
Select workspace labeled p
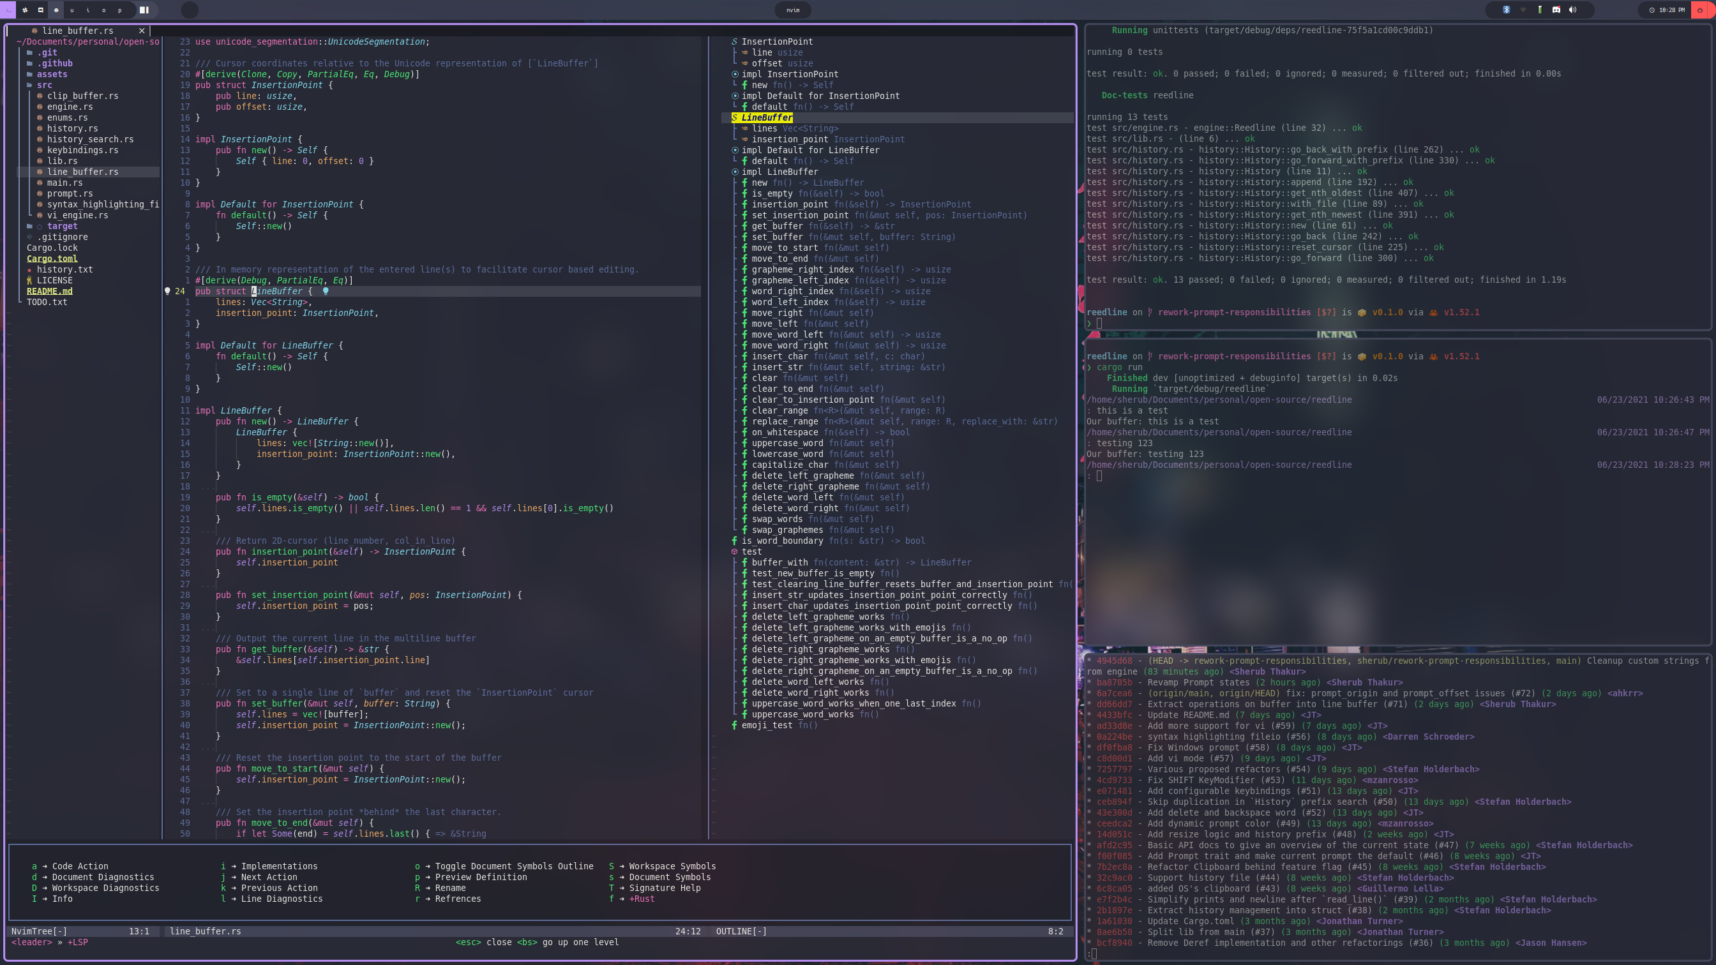click(120, 10)
